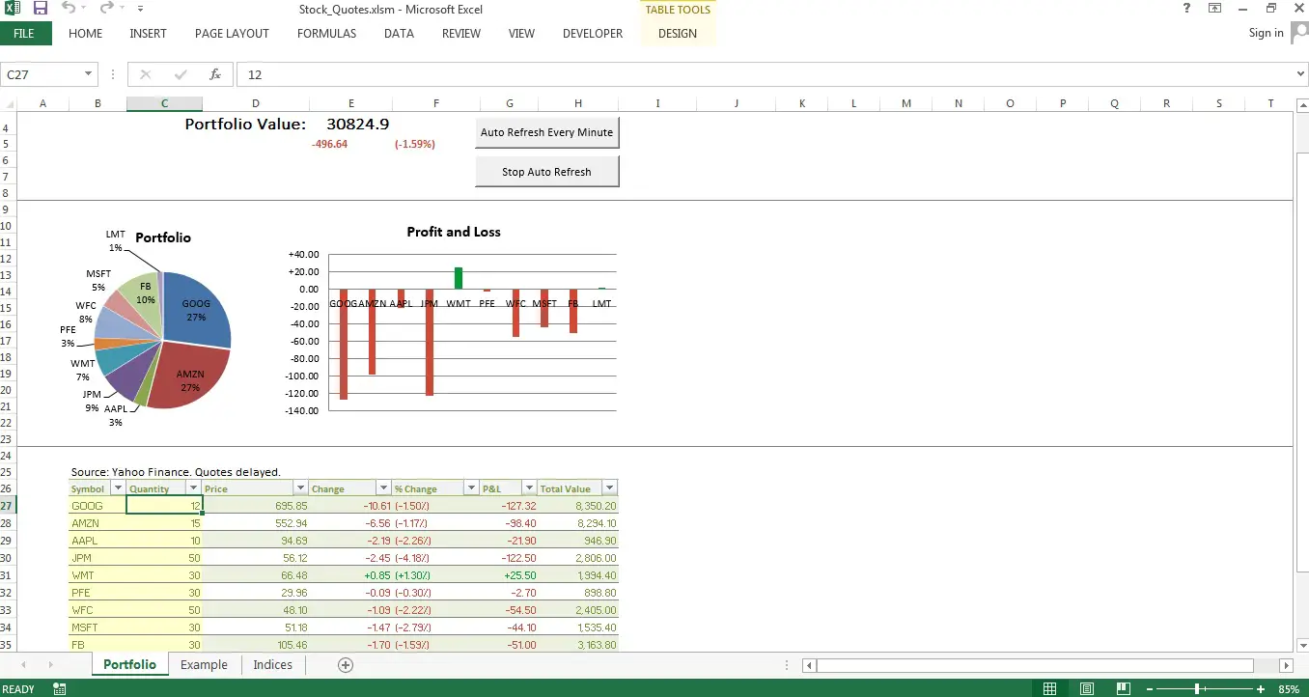Open the Price column filter dropdown

(x=300, y=488)
